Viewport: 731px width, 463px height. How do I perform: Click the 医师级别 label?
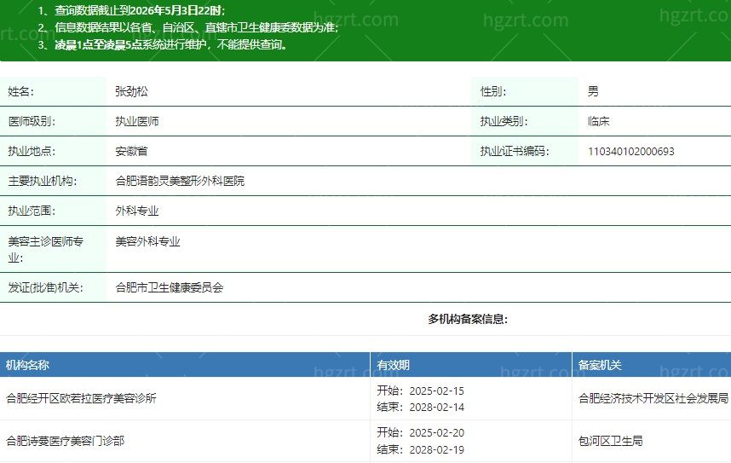point(32,121)
